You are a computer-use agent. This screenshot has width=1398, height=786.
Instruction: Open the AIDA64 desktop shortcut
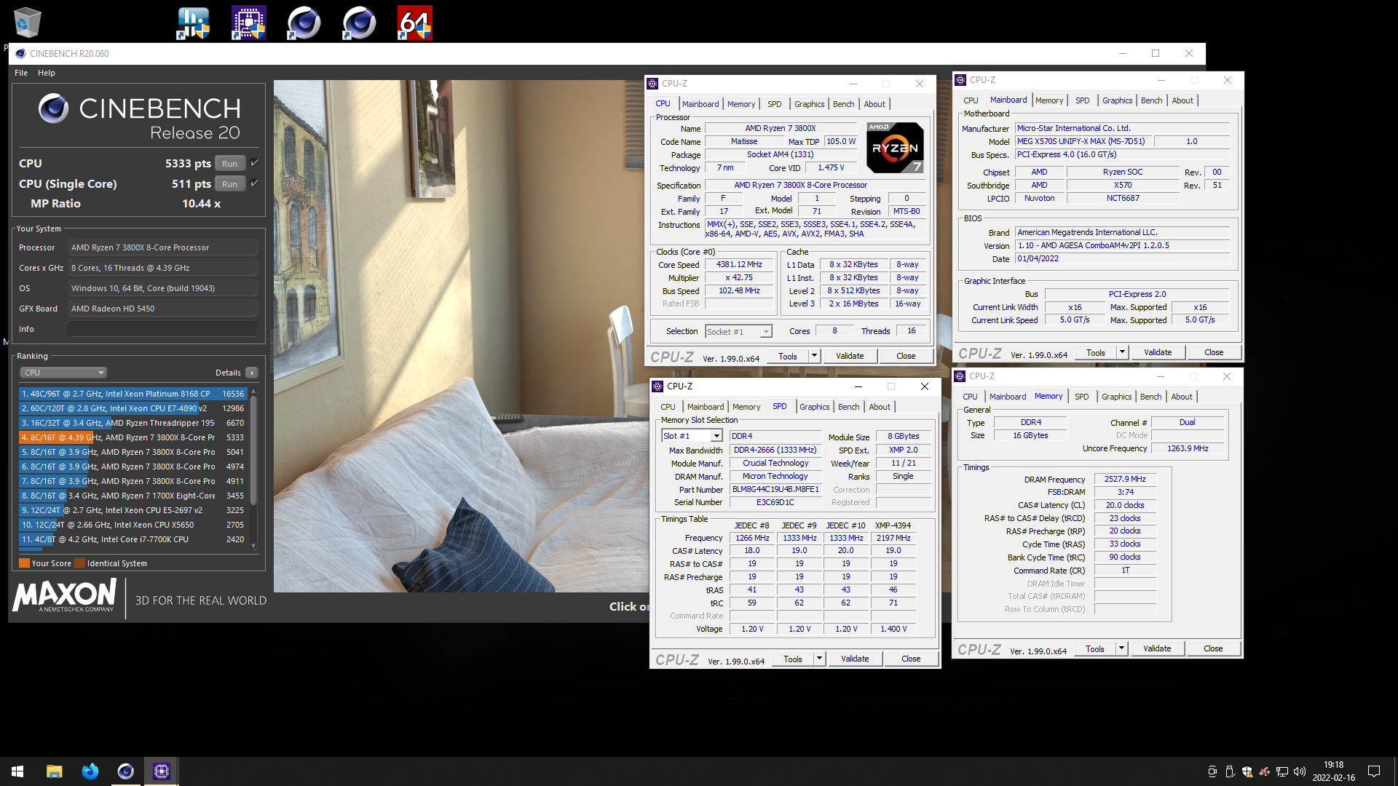point(414,23)
